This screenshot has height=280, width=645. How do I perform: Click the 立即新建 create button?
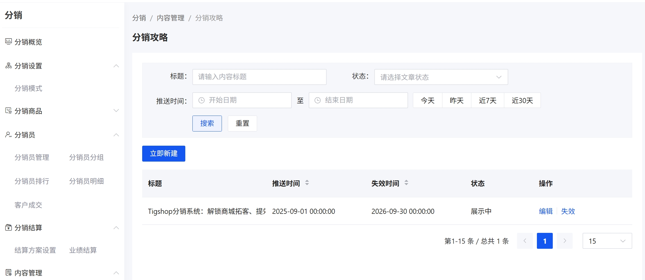[x=163, y=153]
